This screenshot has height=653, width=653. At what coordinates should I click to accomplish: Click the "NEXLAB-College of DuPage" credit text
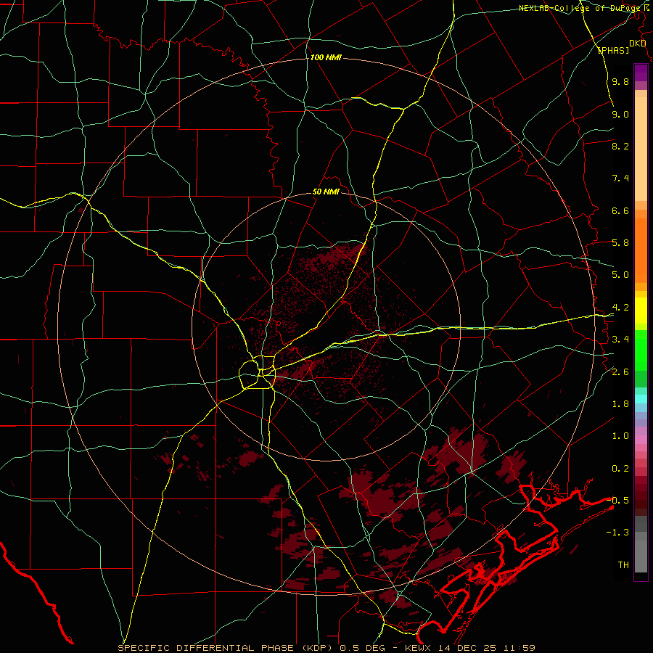[580, 8]
